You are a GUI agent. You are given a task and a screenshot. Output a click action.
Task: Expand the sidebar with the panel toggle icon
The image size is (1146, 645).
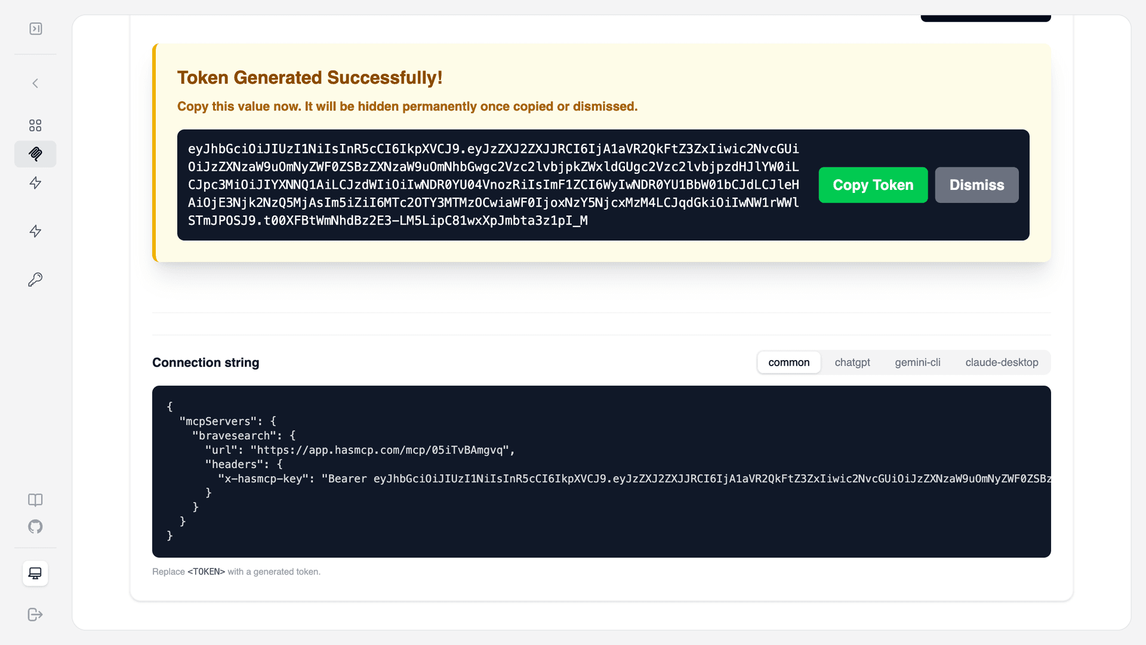(x=36, y=29)
